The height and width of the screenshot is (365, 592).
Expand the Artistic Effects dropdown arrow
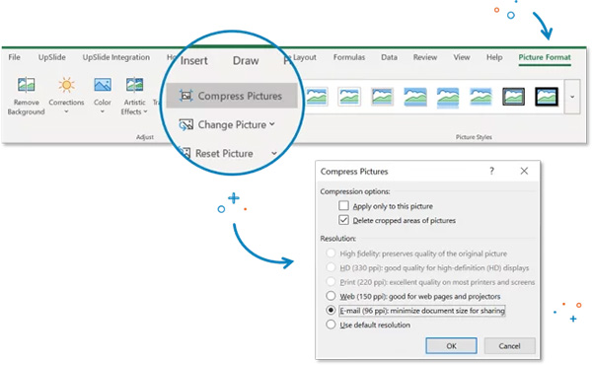[x=145, y=111]
